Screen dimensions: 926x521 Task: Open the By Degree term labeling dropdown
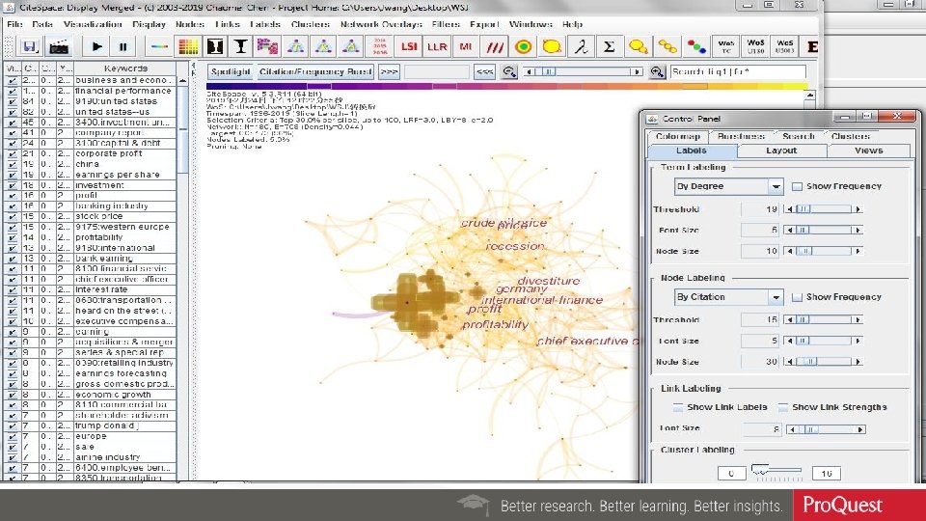coord(776,186)
